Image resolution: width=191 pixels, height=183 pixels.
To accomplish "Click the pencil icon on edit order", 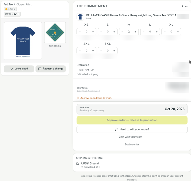I will [x=116, y=129].
